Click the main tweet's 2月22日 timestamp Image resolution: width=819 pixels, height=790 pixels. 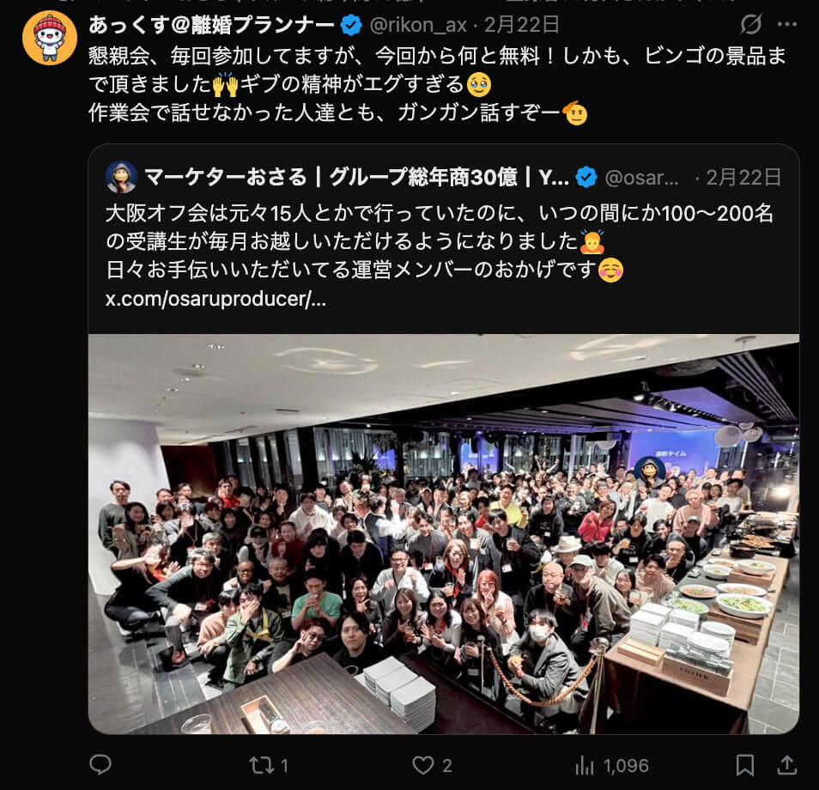pyautogui.click(x=521, y=25)
